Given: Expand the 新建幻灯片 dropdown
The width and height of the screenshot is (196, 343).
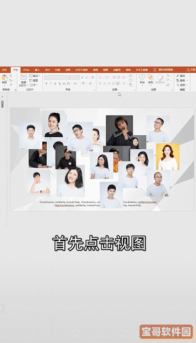Looking at the screenshot, I should coord(24,84).
